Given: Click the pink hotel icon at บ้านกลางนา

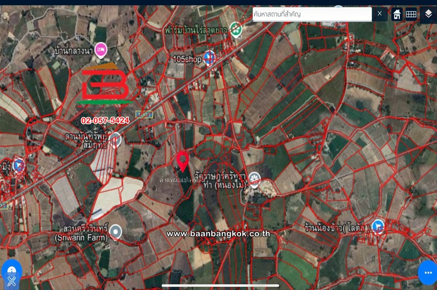Looking at the screenshot, I should coord(101,51).
